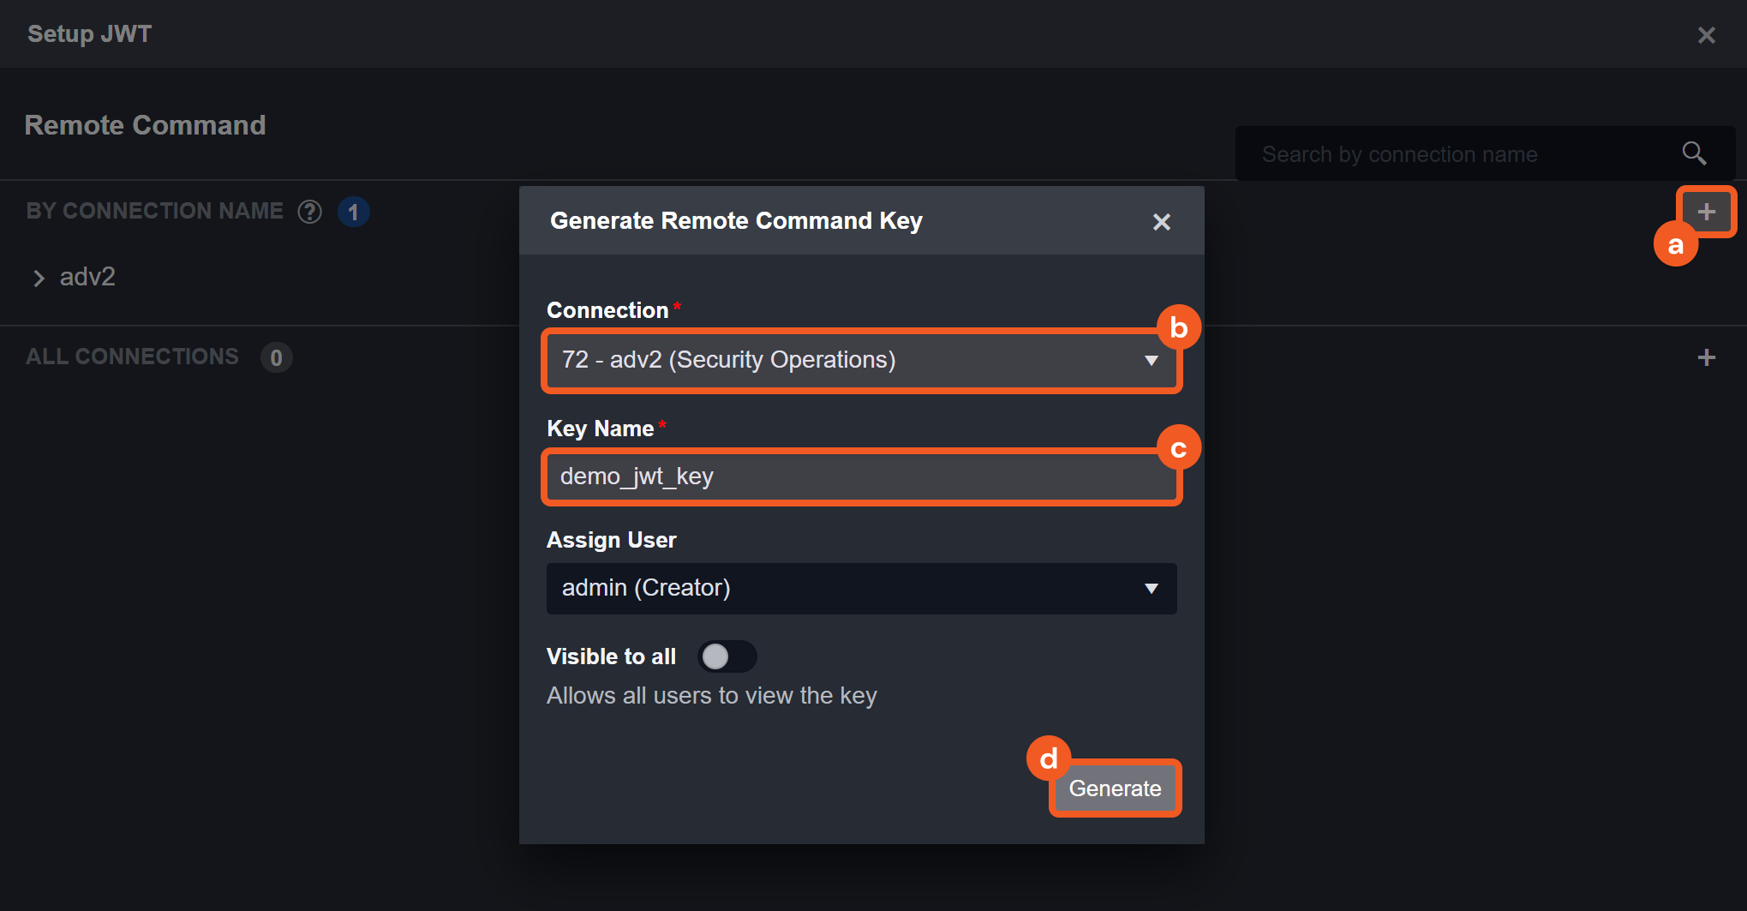Viewport: 1747px width, 911px height.
Task: Open the Assign User dropdown
Action: [861, 589]
